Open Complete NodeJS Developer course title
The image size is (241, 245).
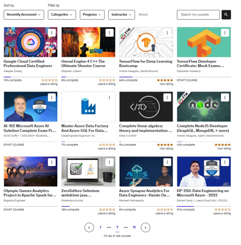click(203, 128)
